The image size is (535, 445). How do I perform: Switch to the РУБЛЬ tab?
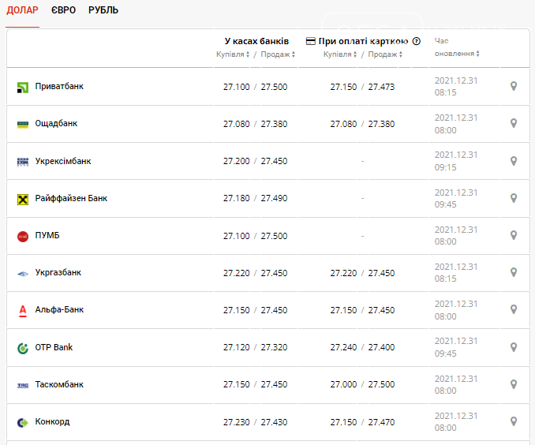tap(103, 10)
